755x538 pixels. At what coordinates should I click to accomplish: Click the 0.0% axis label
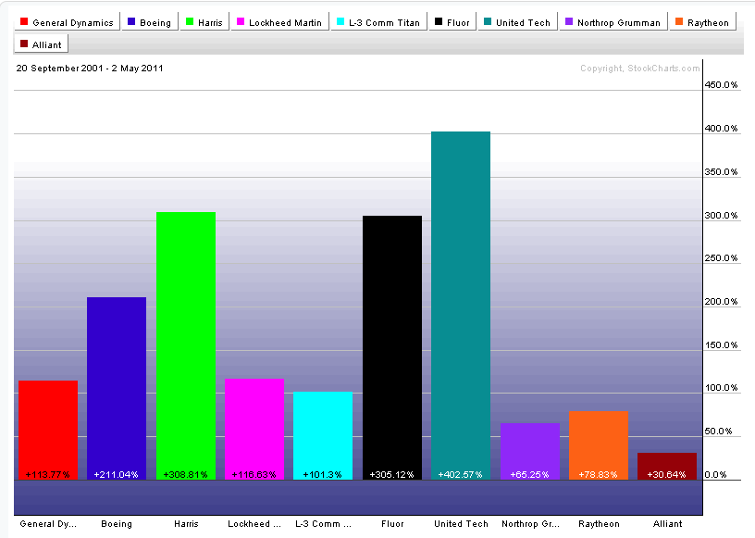click(715, 474)
